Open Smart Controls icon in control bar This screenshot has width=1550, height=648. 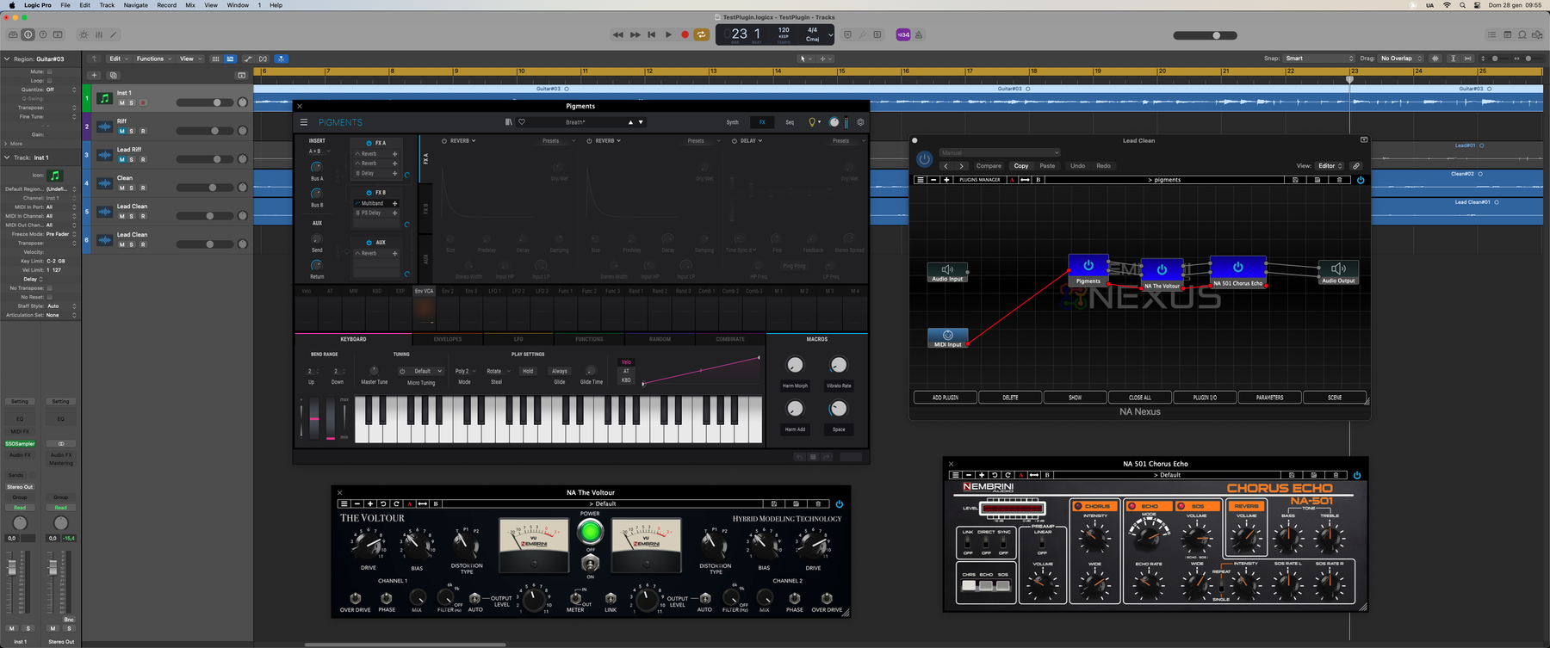tap(84, 35)
